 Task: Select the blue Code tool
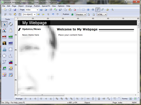click(10, 43)
